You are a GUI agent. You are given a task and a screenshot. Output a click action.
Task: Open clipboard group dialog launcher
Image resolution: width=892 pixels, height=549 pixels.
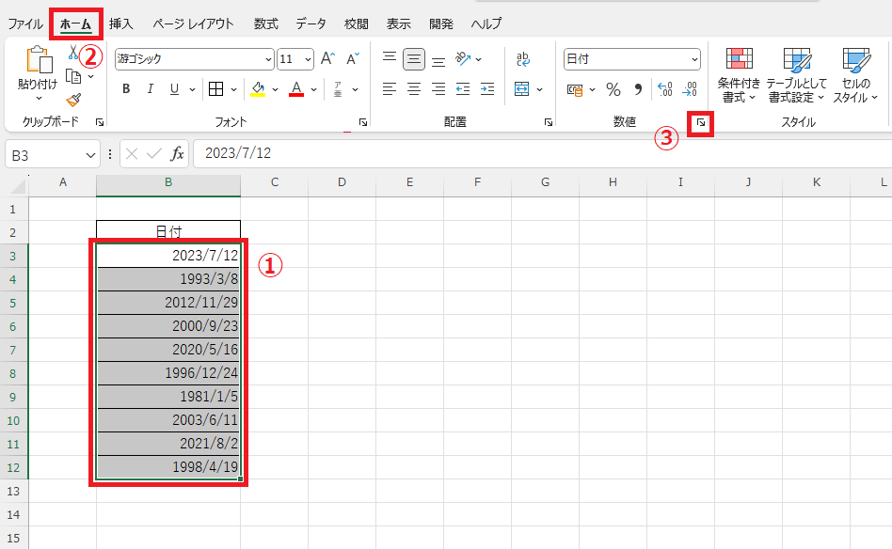[100, 122]
